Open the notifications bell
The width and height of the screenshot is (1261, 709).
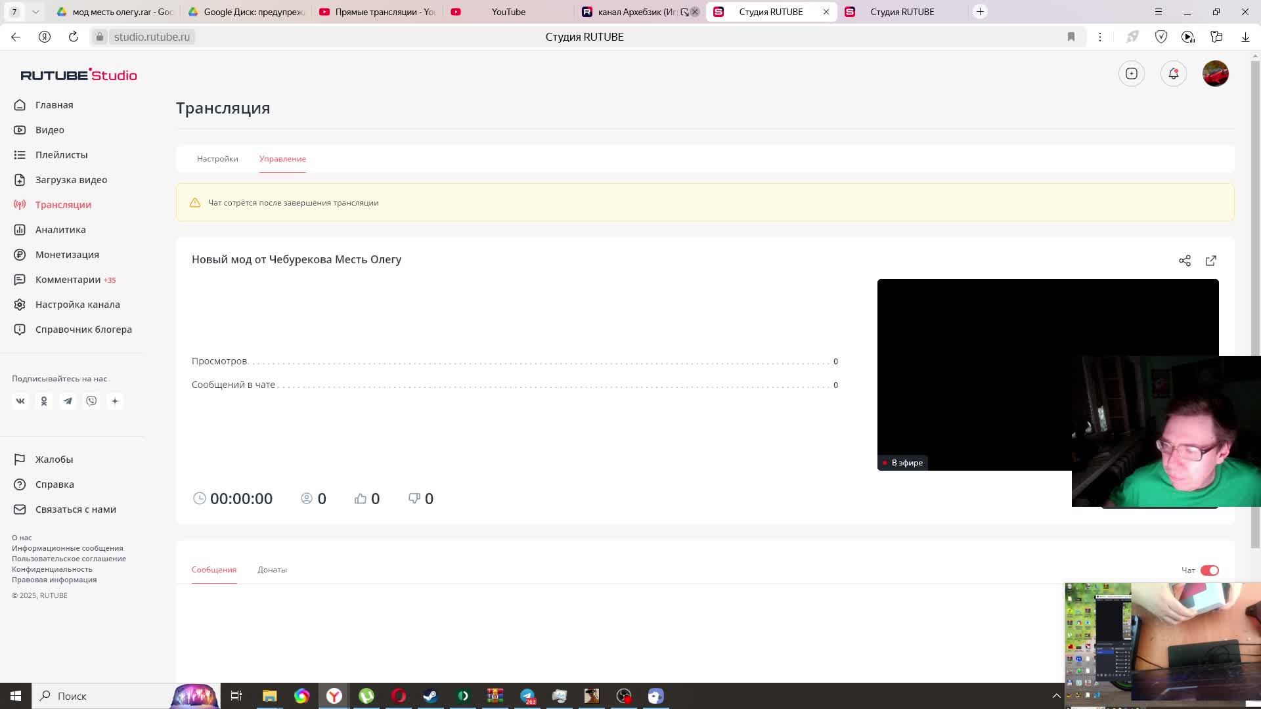tap(1173, 74)
